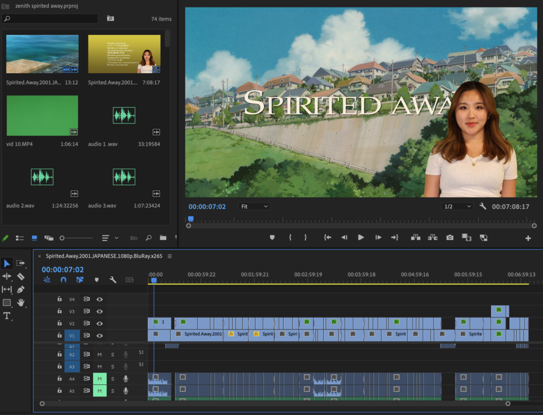Choose the Ripple Edit tool
The width and height of the screenshot is (543, 415).
pos(6,276)
